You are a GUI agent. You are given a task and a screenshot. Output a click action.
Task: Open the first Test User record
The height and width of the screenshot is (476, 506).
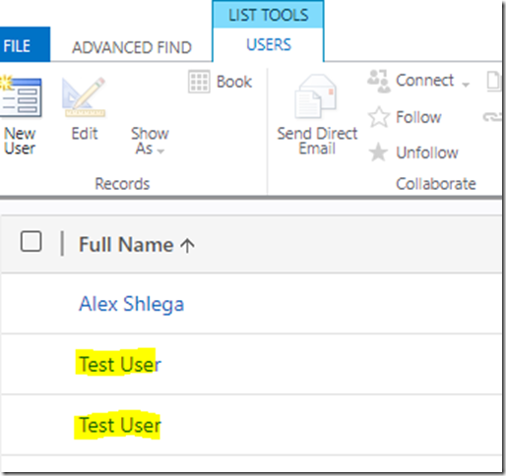(120, 364)
